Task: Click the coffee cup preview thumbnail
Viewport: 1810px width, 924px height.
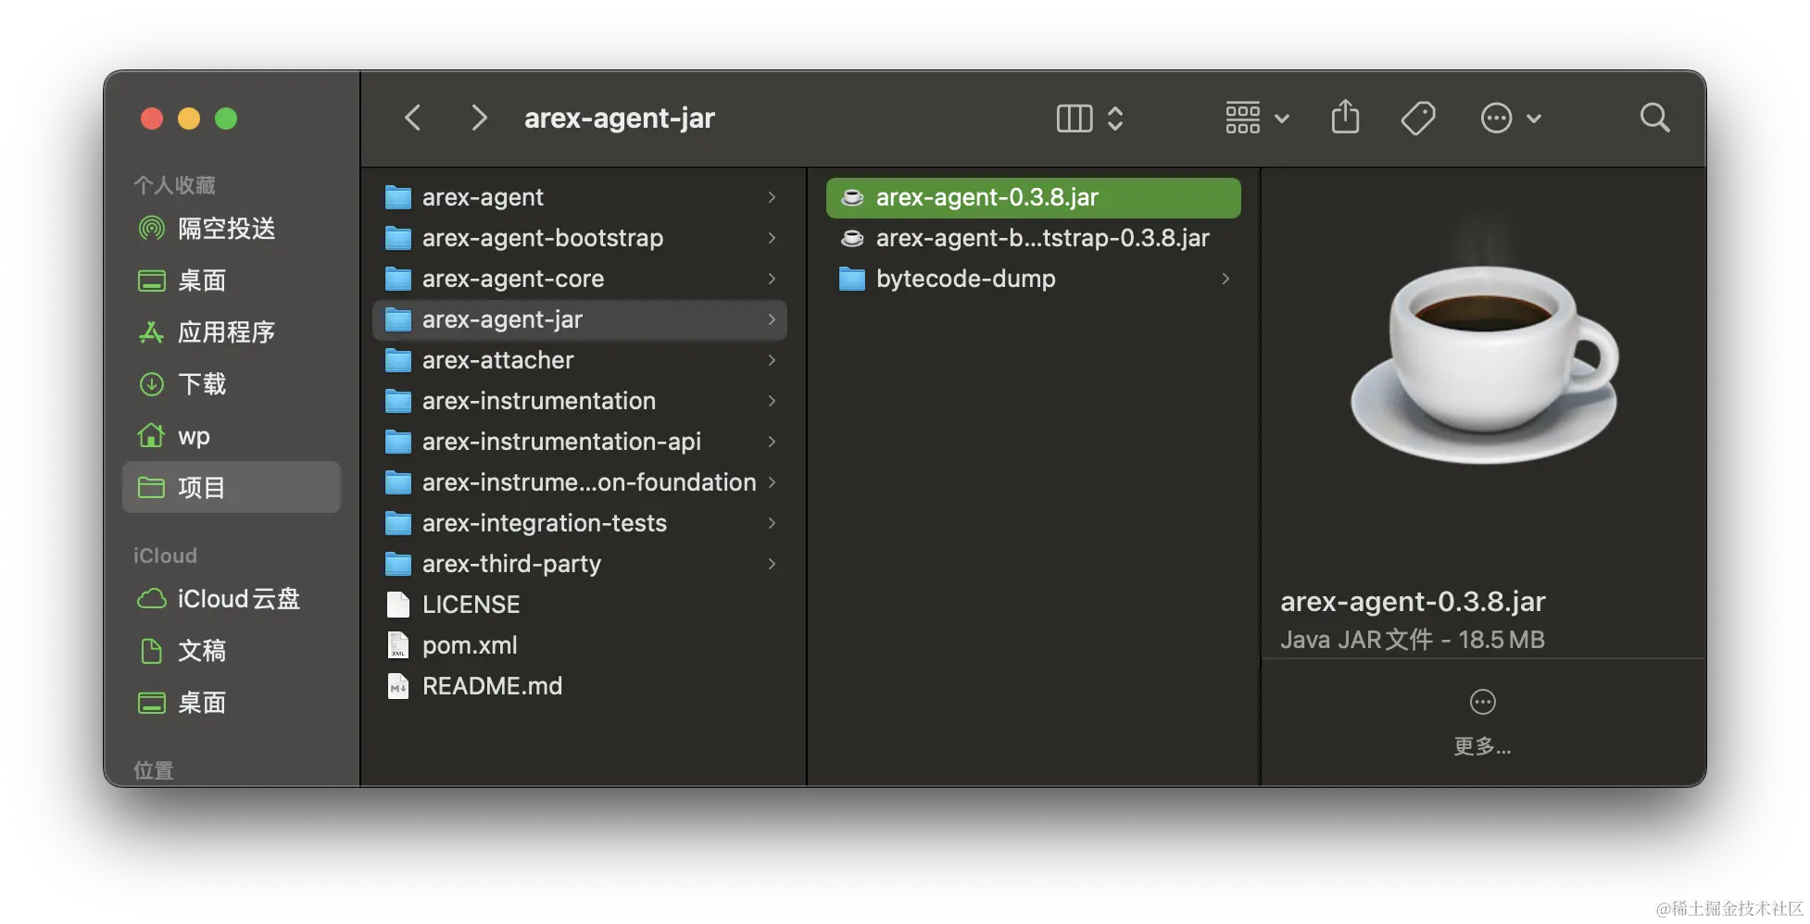Action: [1482, 361]
